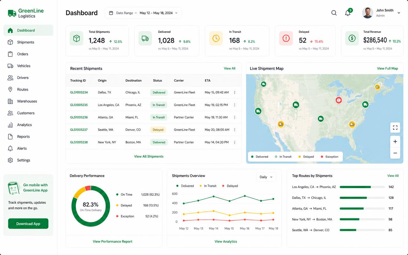The width and height of the screenshot is (408, 255).
Task: Zoom out on the shipment map
Action: click(x=395, y=153)
